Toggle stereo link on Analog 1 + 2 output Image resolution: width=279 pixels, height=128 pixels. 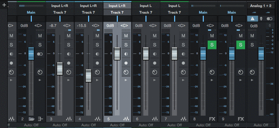[270, 19]
